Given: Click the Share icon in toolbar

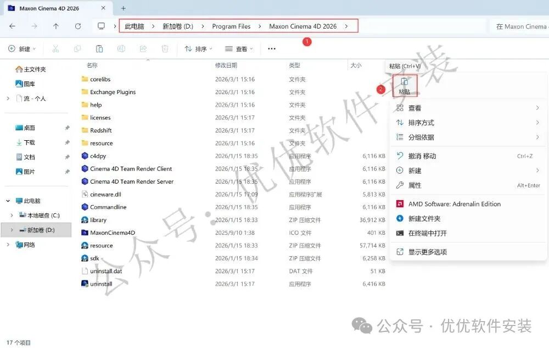Looking at the screenshot, I should point(143,49).
